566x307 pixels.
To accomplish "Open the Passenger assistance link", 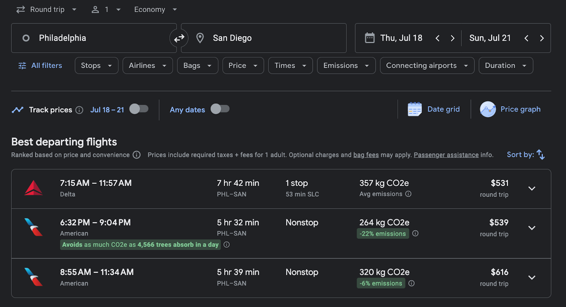I will pyautogui.click(x=446, y=155).
